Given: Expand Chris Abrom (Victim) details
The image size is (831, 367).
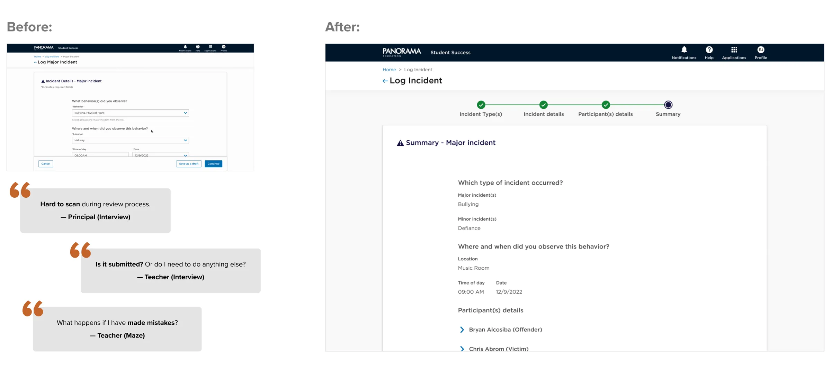Looking at the screenshot, I should [x=462, y=349].
